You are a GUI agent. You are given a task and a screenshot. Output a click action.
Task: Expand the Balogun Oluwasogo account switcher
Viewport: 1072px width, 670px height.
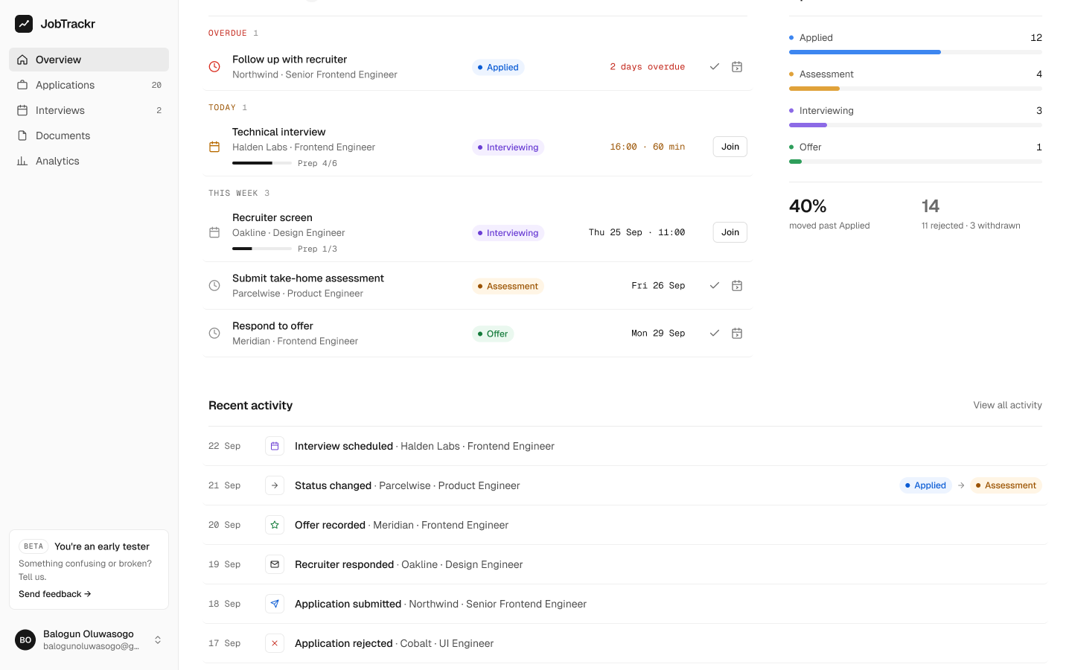(158, 639)
